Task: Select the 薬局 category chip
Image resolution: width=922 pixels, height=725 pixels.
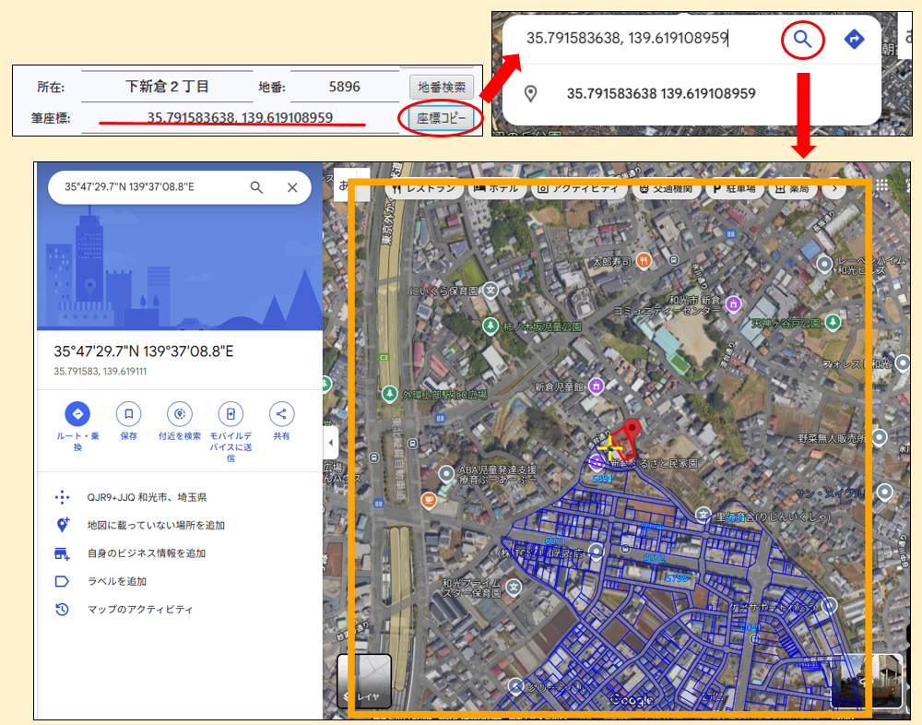Action: click(x=792, y=188)
